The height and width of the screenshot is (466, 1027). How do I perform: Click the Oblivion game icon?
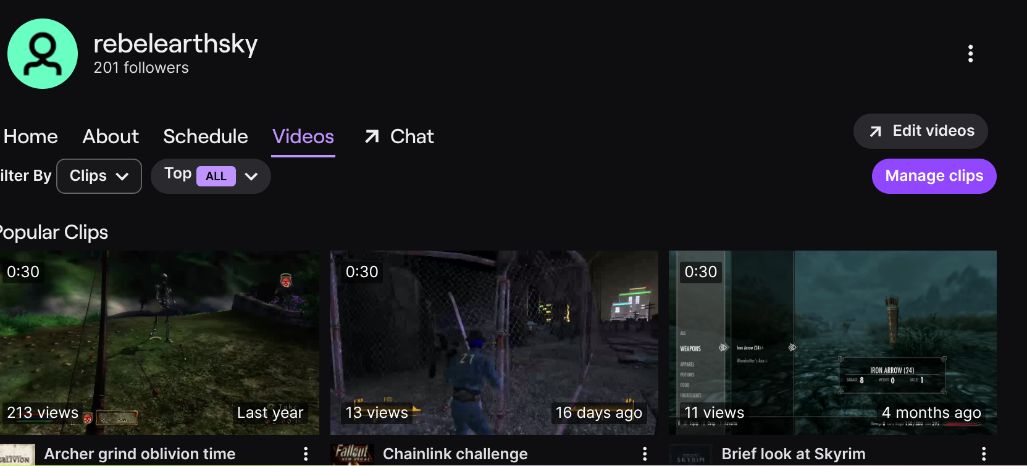pos(17,456)
